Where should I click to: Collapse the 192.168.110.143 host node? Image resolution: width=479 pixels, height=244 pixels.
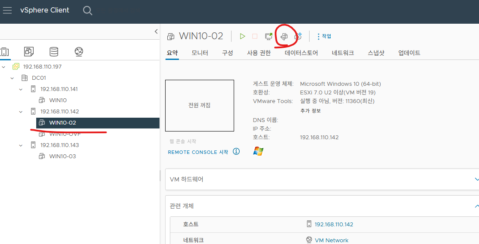(21, 145)
